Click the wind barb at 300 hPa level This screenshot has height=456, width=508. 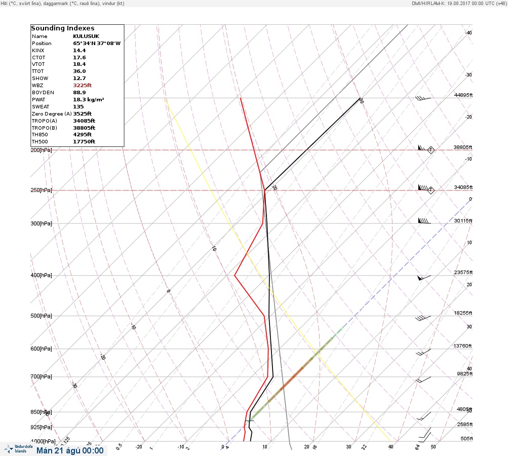pos(424,221)
